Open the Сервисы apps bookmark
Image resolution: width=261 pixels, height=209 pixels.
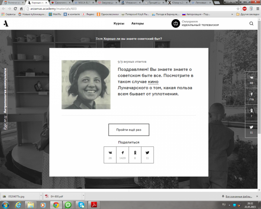coord(8,14)
